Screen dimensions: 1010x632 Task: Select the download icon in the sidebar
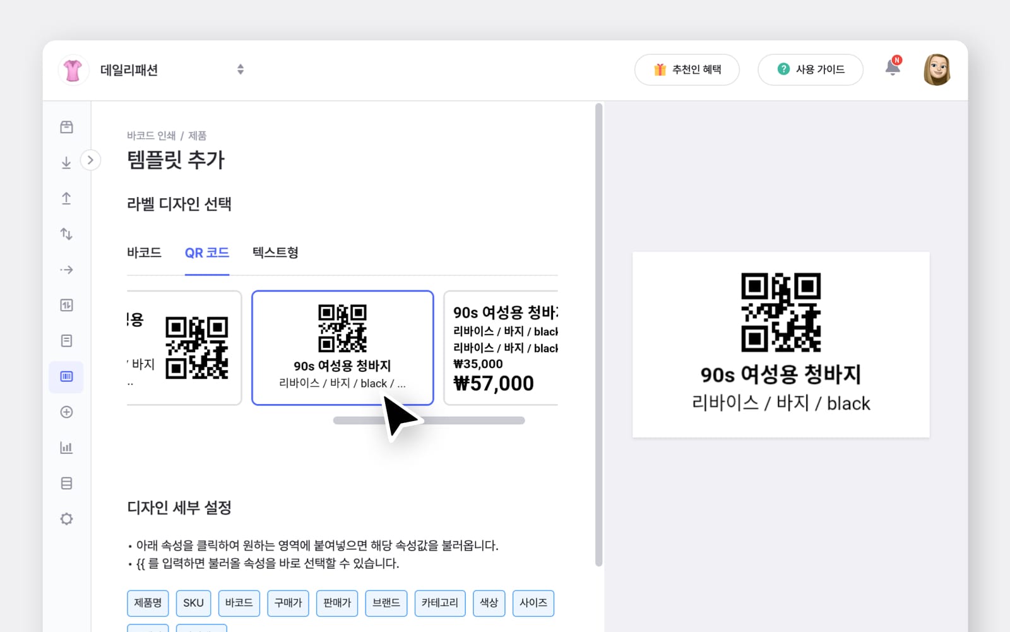pyautogui.click(x=66, y=161)
